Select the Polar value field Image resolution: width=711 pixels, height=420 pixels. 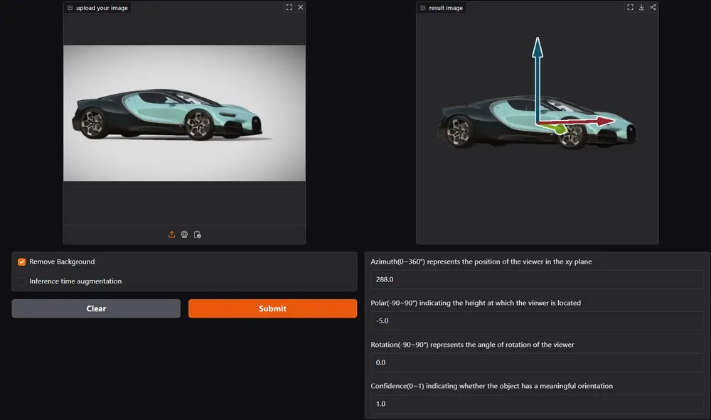(537, 321)
